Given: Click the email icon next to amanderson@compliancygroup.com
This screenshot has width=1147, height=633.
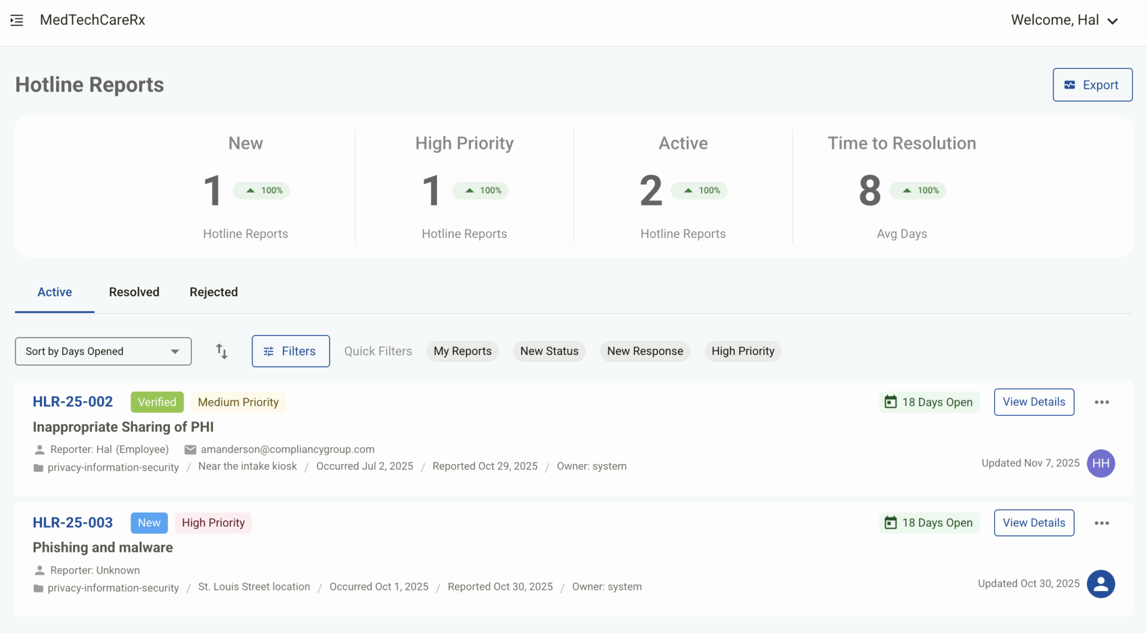Looking at the screenshot, I should click(190, 449).
